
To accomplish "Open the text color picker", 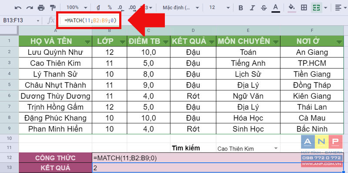I will click(276, 8).
